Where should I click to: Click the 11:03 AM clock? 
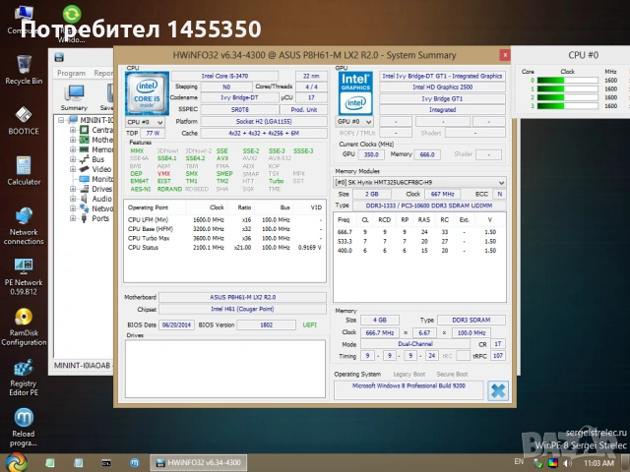coord(598,463)
